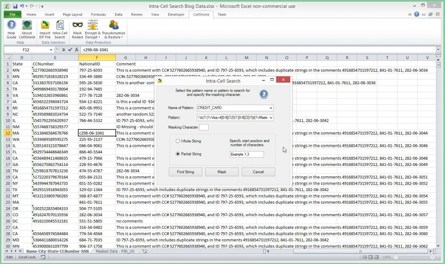Open Intra-Cell Search ribbon tool
The image size is (445, 264).
click(x=60, y=29)
